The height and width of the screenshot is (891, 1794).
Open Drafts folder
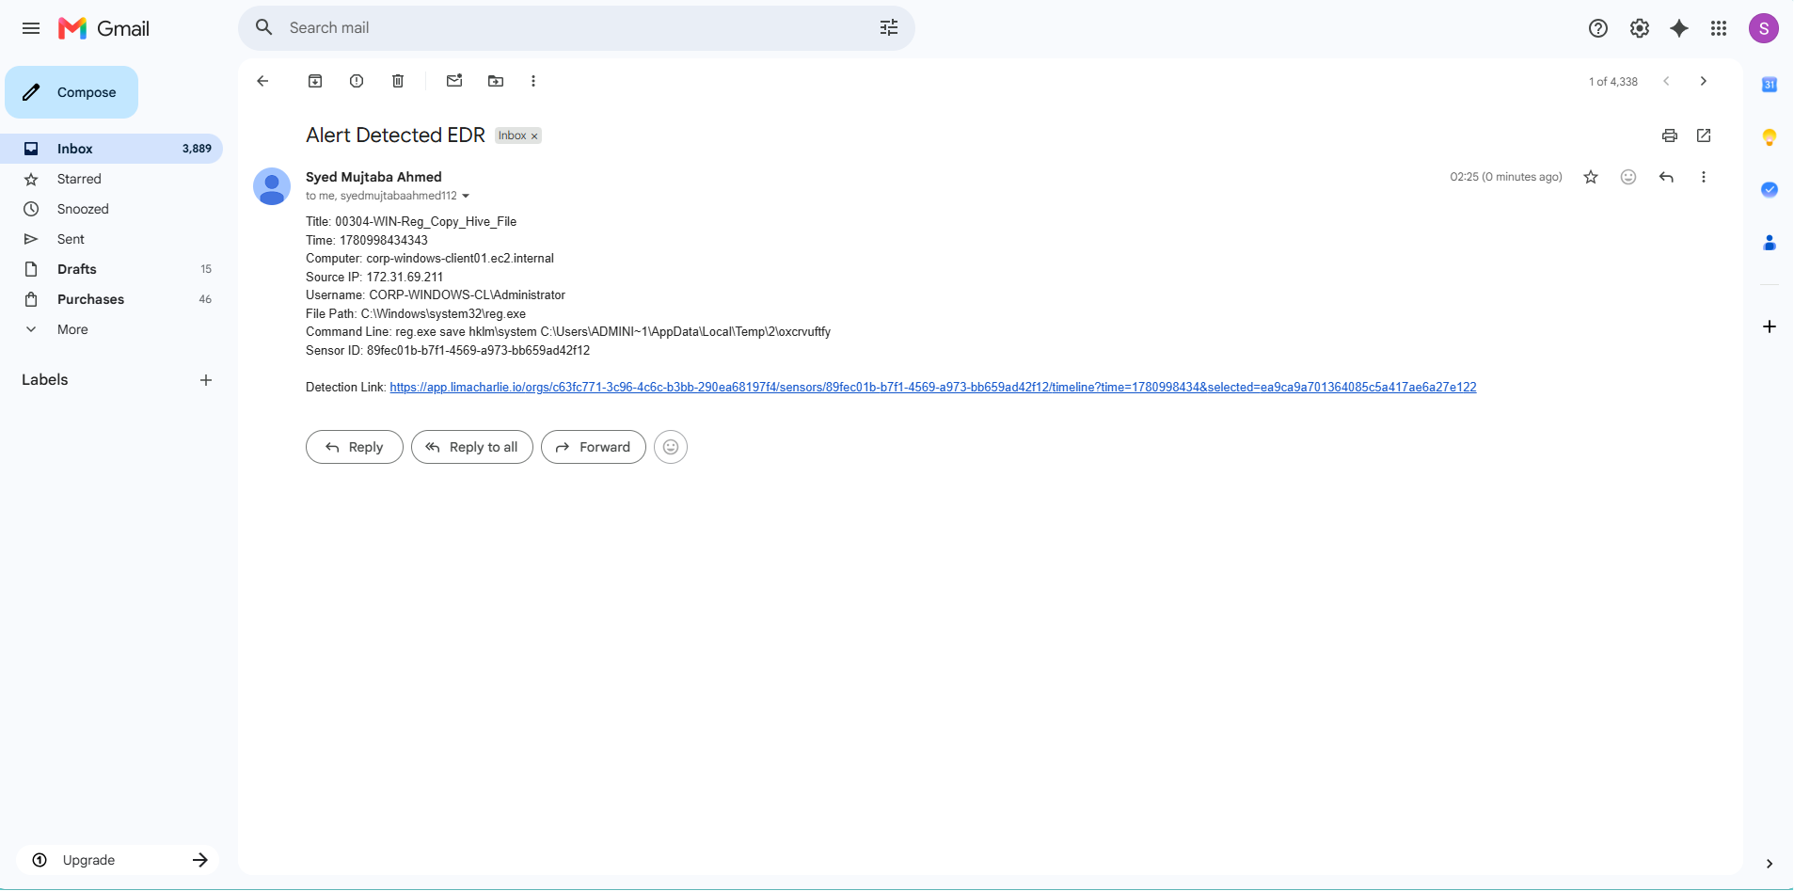point(112,269)
